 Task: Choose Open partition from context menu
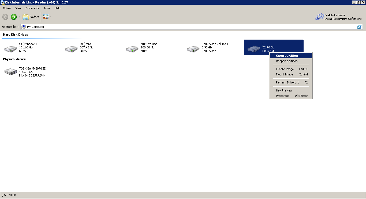coord(291,56)
